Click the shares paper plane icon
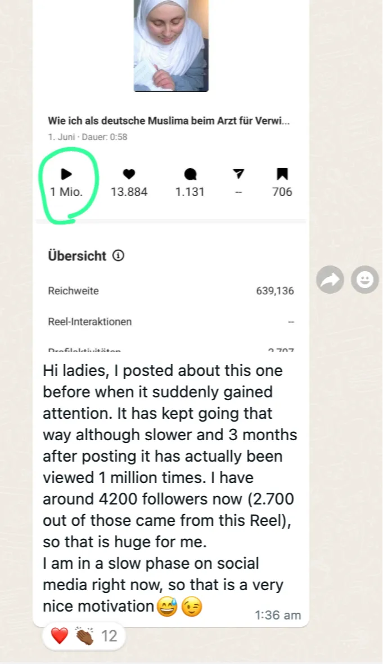The image size is (383, 664). (238, 174)
